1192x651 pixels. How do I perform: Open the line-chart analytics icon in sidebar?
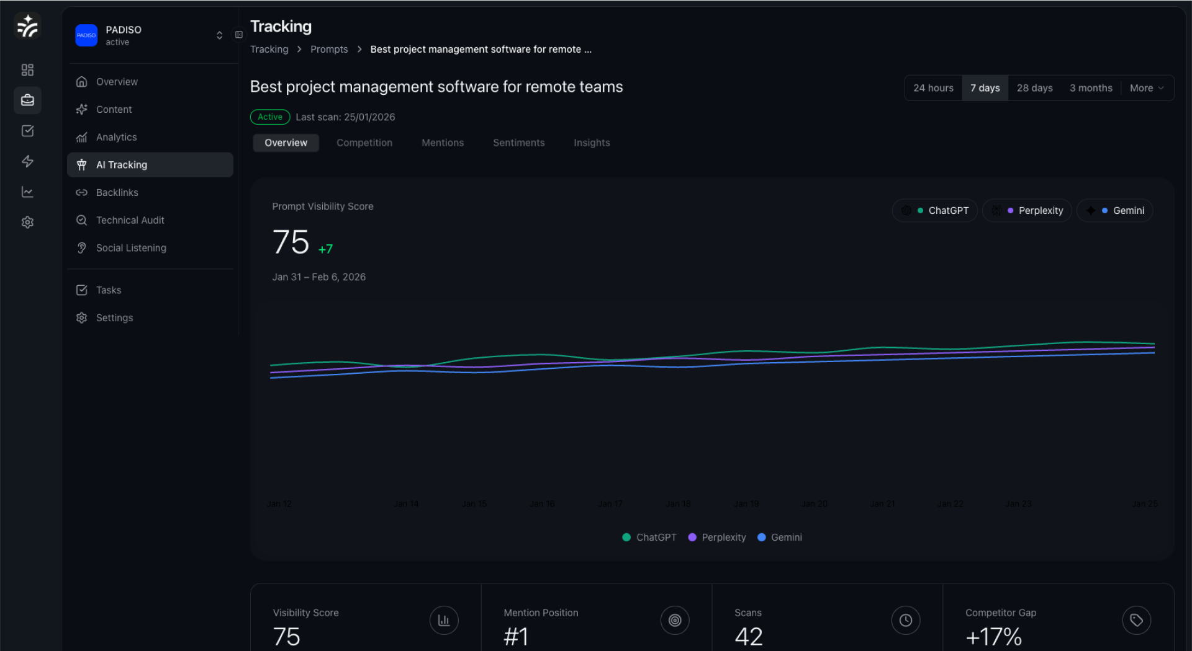click(27, 192)
